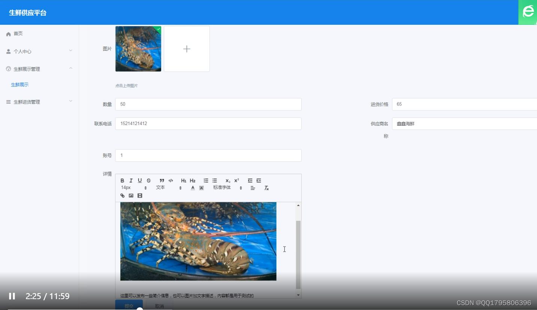Image resolution: width=537 pixels, height=310 pixels.
Task: Pause the video playback
Action: click(x=12, y=296)
